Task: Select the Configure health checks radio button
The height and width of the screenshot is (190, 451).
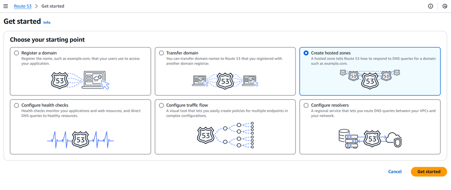Action: pyautogui.click(x=17, y=105)
